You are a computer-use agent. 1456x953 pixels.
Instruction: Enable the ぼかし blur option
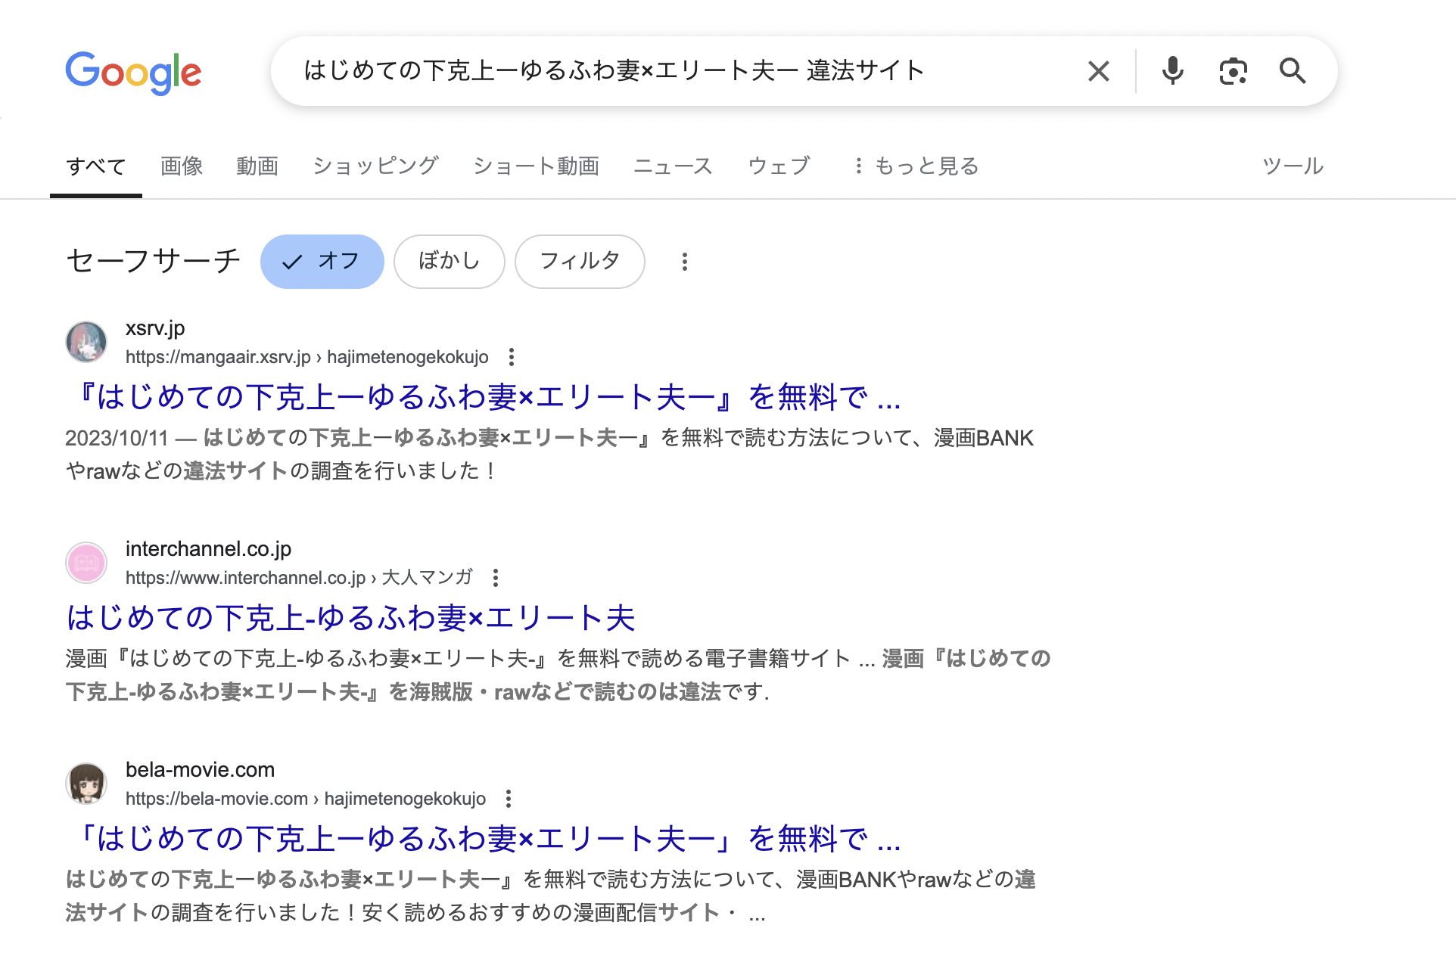coord(449,261)
